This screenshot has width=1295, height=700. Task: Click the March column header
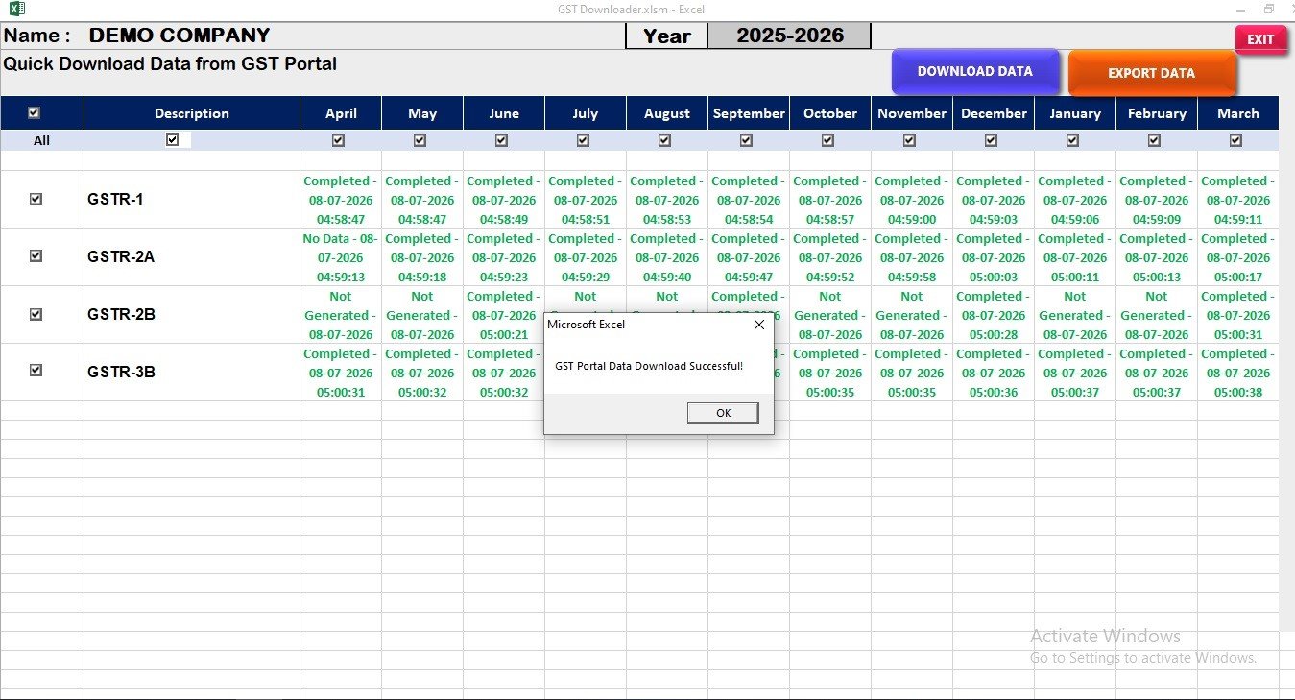coord(1238,113)
